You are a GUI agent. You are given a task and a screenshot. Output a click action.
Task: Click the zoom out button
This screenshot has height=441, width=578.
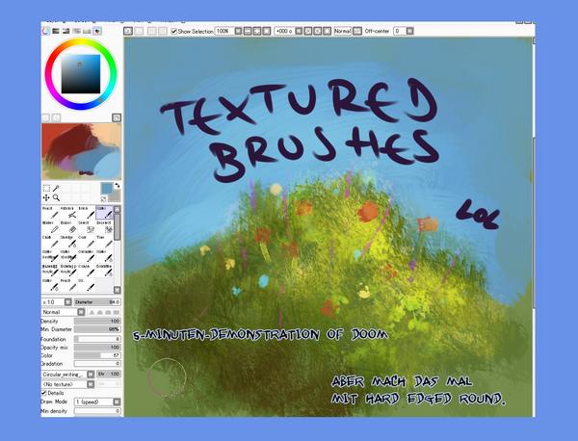click(248, 32)
